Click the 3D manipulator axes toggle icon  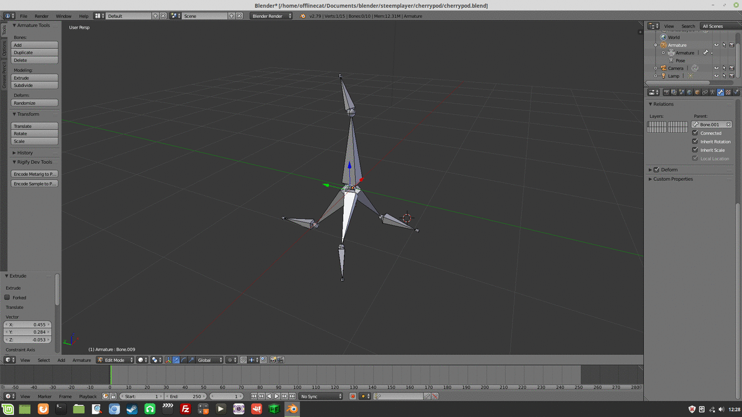click(168, 360)
